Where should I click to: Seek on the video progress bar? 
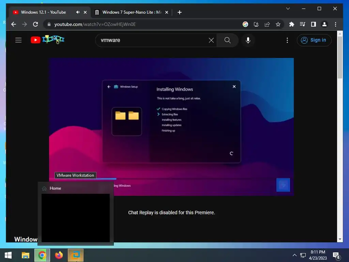[171, 179]
